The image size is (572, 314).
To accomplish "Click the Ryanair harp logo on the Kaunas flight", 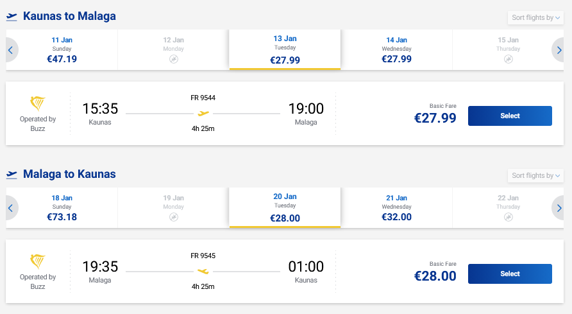I will tap(38, 103).
